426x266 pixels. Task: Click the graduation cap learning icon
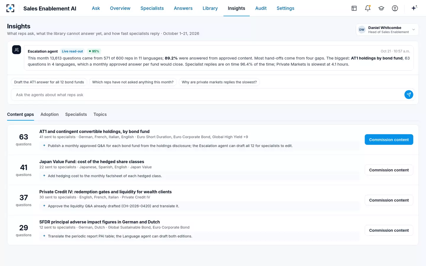pos(381,8)
